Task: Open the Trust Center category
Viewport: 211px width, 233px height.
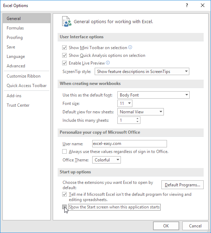Action: point(27,105)
